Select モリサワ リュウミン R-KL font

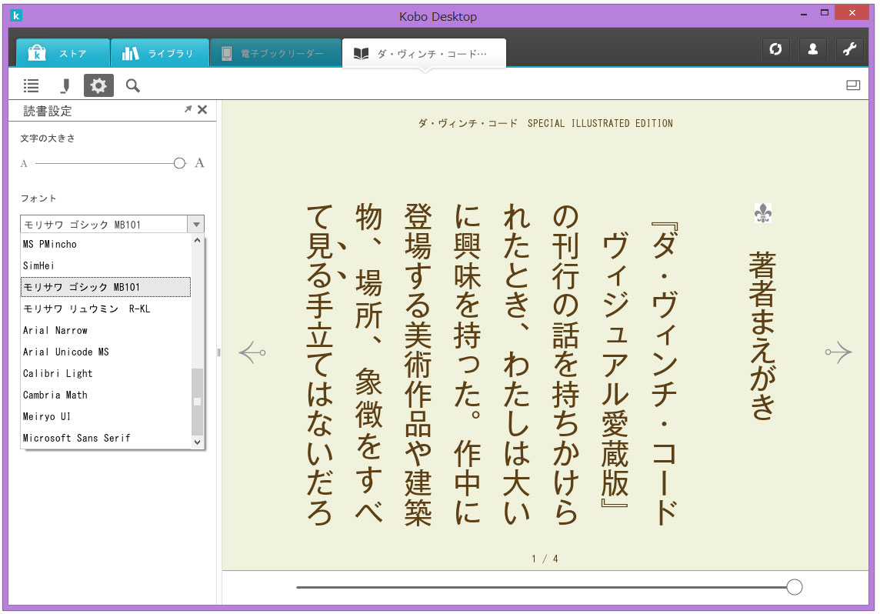(x=105, y=309)
